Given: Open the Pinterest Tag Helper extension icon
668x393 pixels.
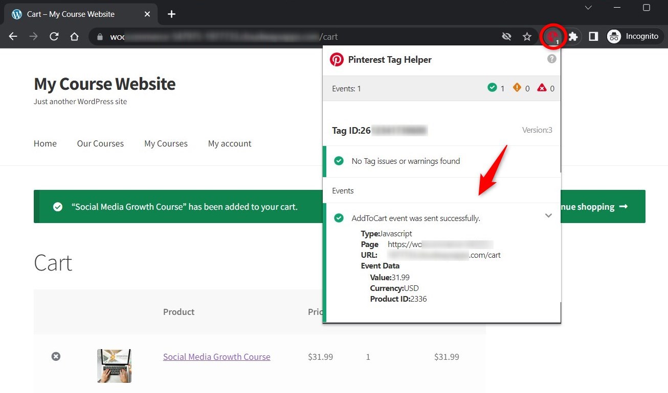Looking at the screenshot, I should point(553,36).
